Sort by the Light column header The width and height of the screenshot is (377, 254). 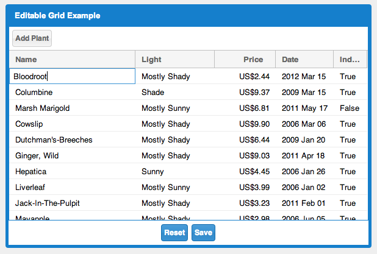174,60
